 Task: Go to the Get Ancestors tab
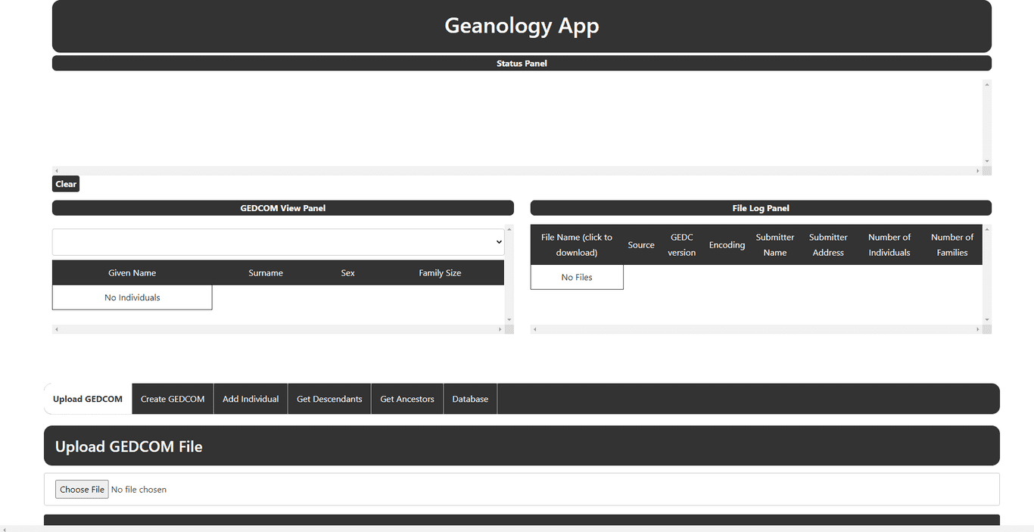click(407, 399)
